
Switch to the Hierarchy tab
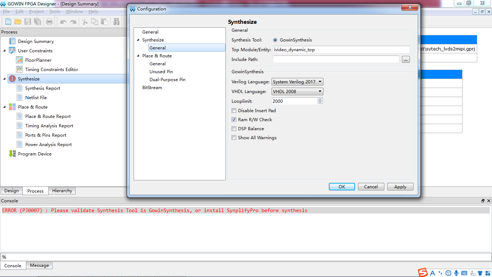(62, 191)
